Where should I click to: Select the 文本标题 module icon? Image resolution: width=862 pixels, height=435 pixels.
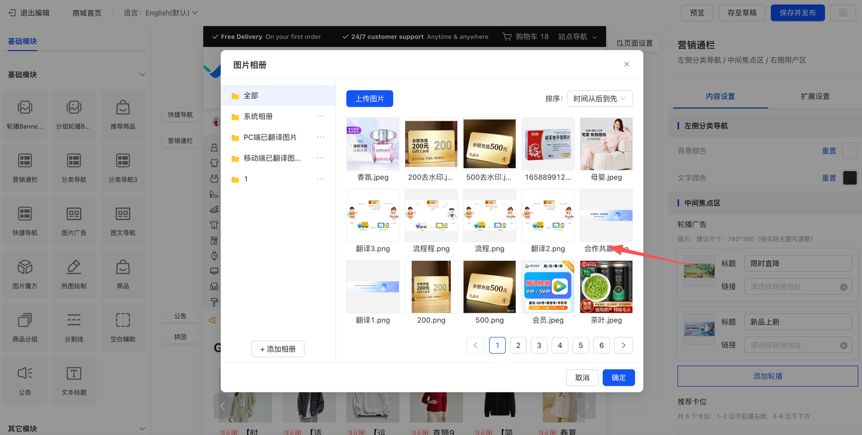tap(74, 374)
